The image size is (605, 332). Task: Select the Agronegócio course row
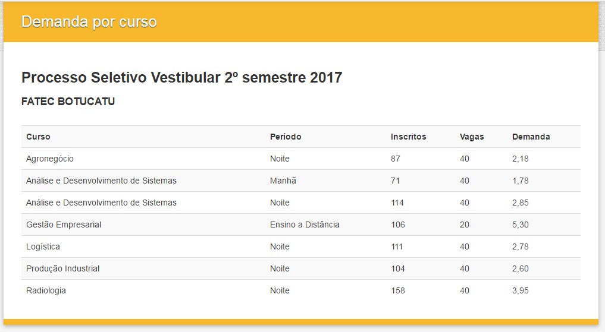click(301, 159)
